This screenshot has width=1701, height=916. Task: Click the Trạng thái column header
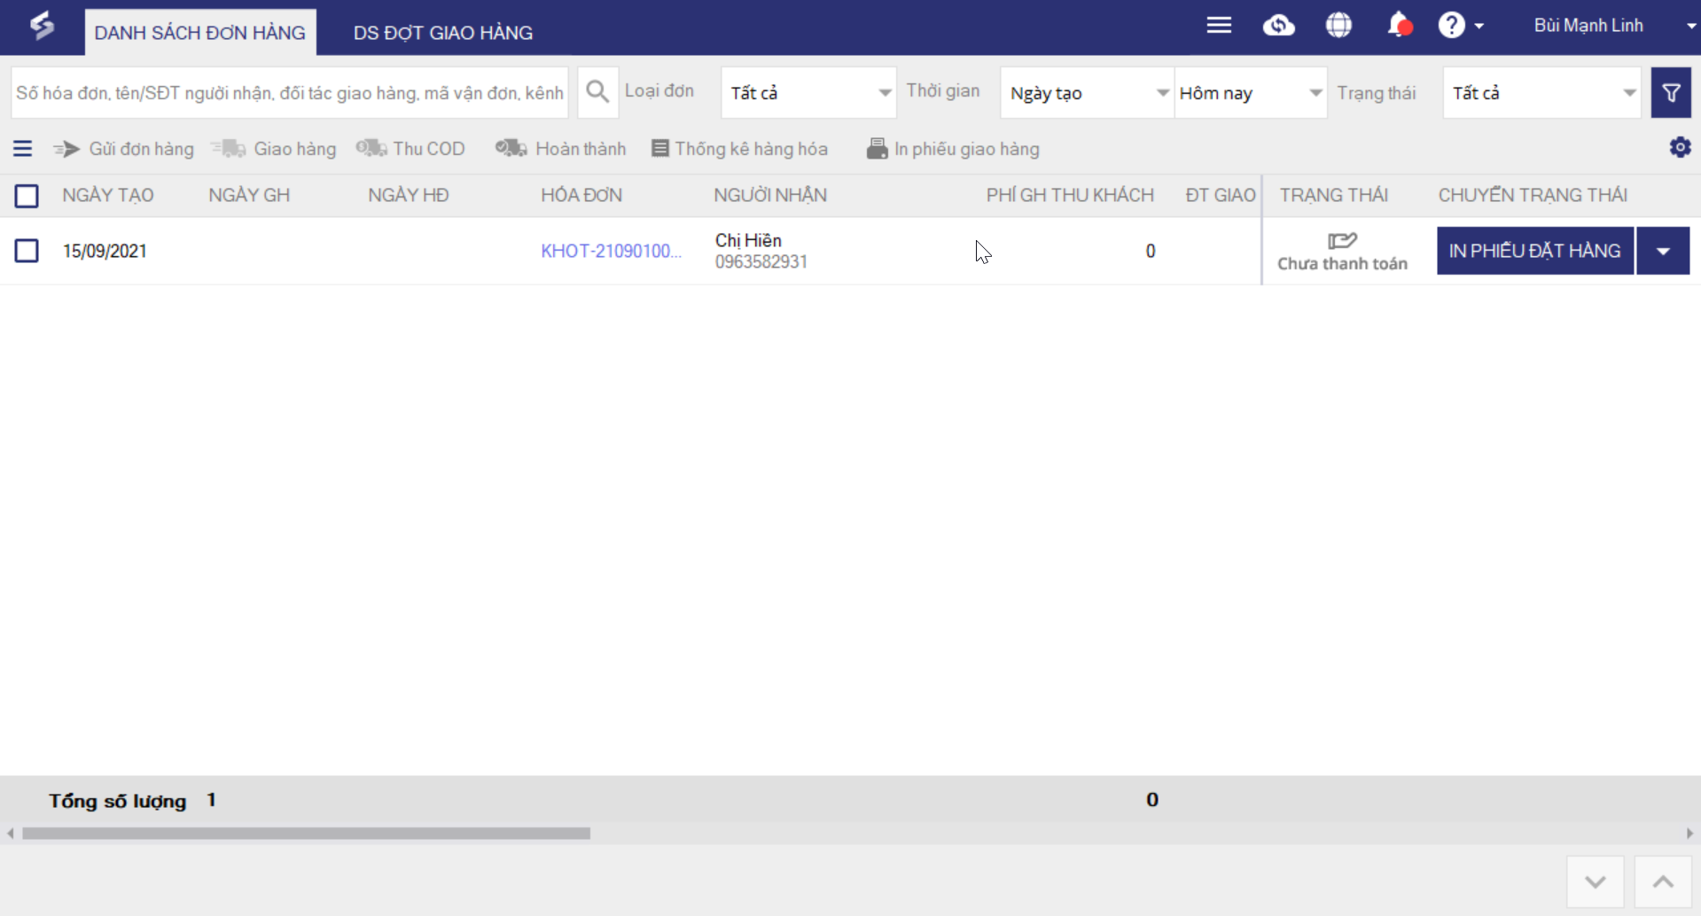(x=1334, y=195)
